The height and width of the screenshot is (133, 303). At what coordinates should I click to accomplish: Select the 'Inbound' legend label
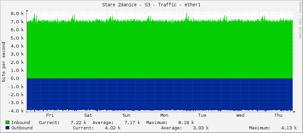[x=21, y=122]
